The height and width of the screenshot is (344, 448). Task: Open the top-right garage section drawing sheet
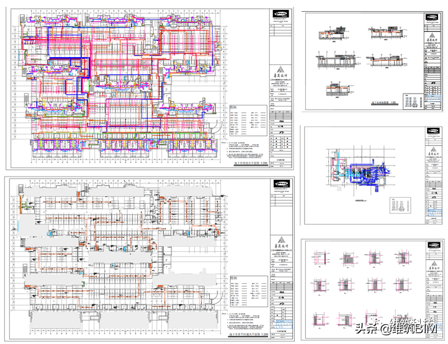(x=363, y=59)
